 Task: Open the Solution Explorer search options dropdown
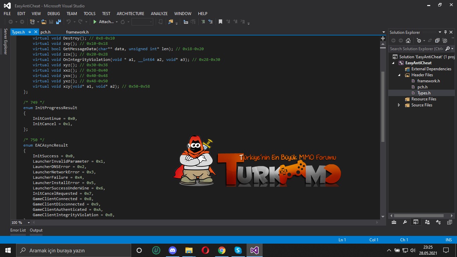(x=452, y=49)
